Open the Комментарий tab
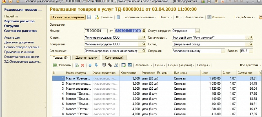The height and width of the screenshot is (117, 262). pyautogui.click(x=114, y=57)
